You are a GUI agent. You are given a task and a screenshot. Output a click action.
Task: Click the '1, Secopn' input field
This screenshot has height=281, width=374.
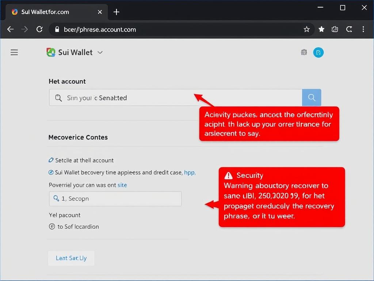coord(115,199)
